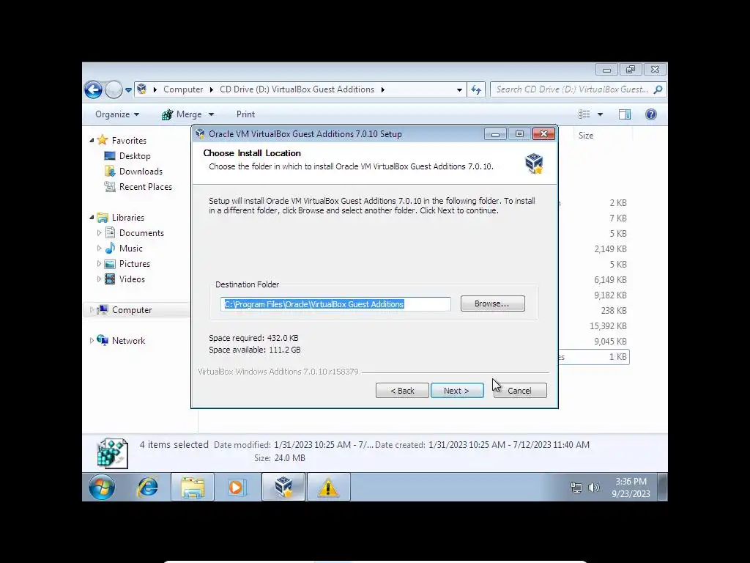Click the setup title bar VirtualBox icon
The width and height of the screenshot is (750, 563).
tap(200, 134)
